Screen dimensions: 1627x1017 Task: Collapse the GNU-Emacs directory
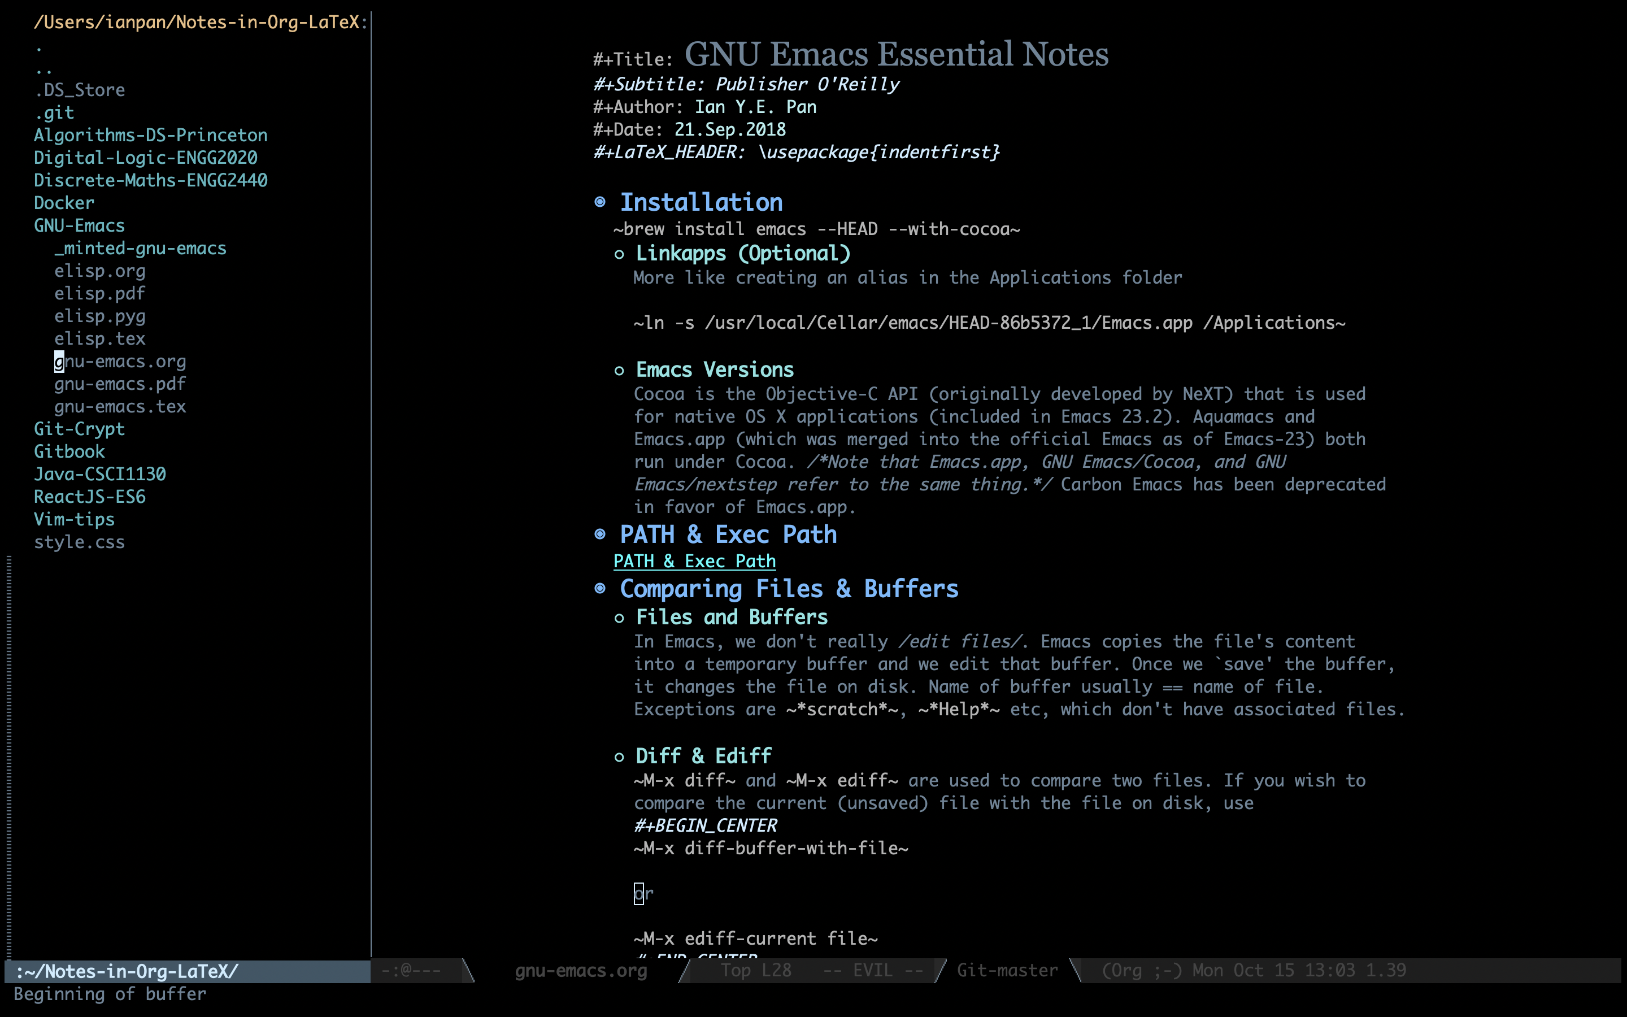pos(79,225)
